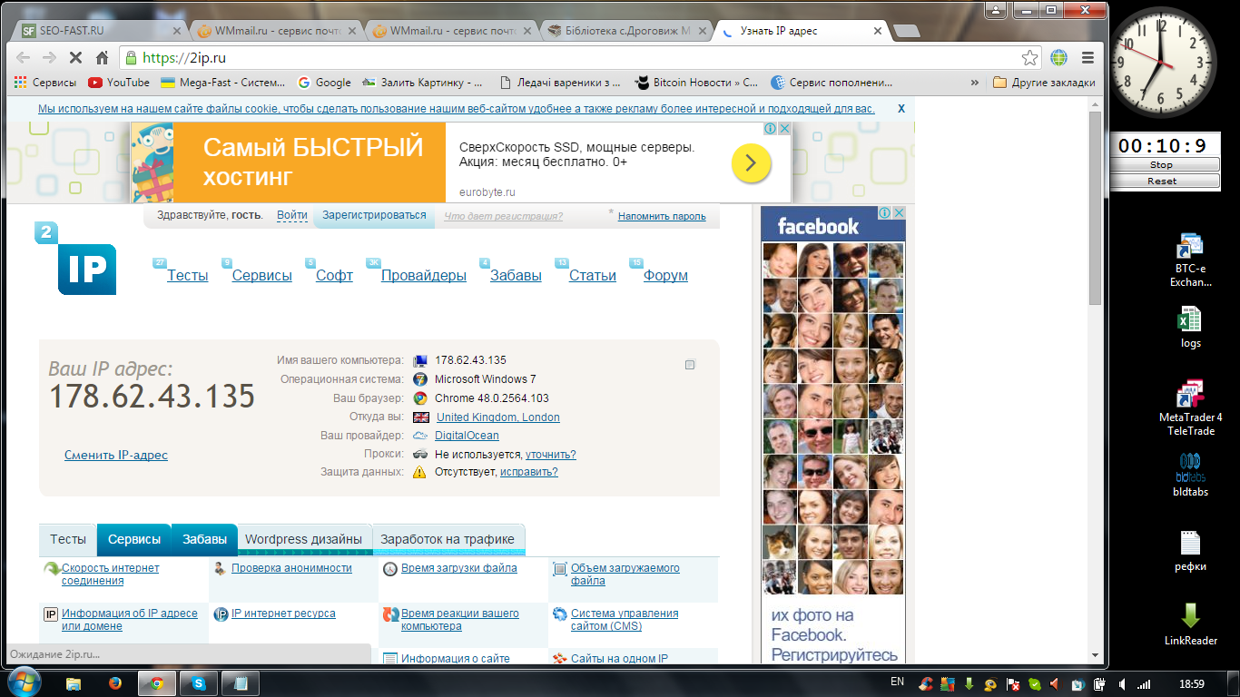Switch to the SEO-FAST.RU tab
The image size is (1240, 697).
(x=100, y=30)
